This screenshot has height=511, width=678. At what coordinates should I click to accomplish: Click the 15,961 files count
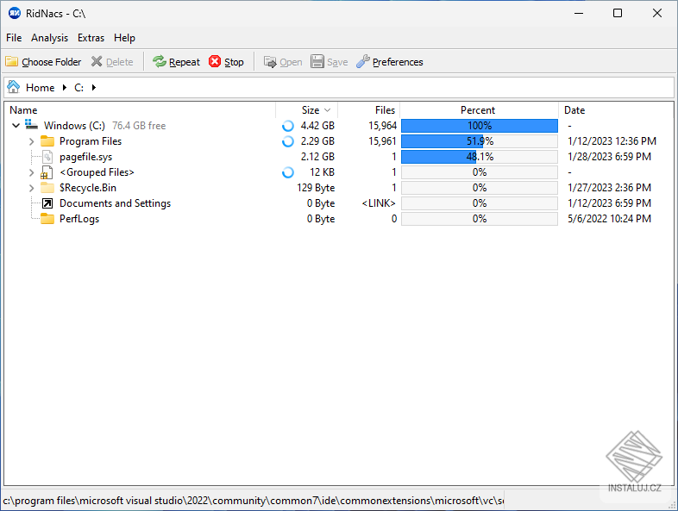point(382,141)
